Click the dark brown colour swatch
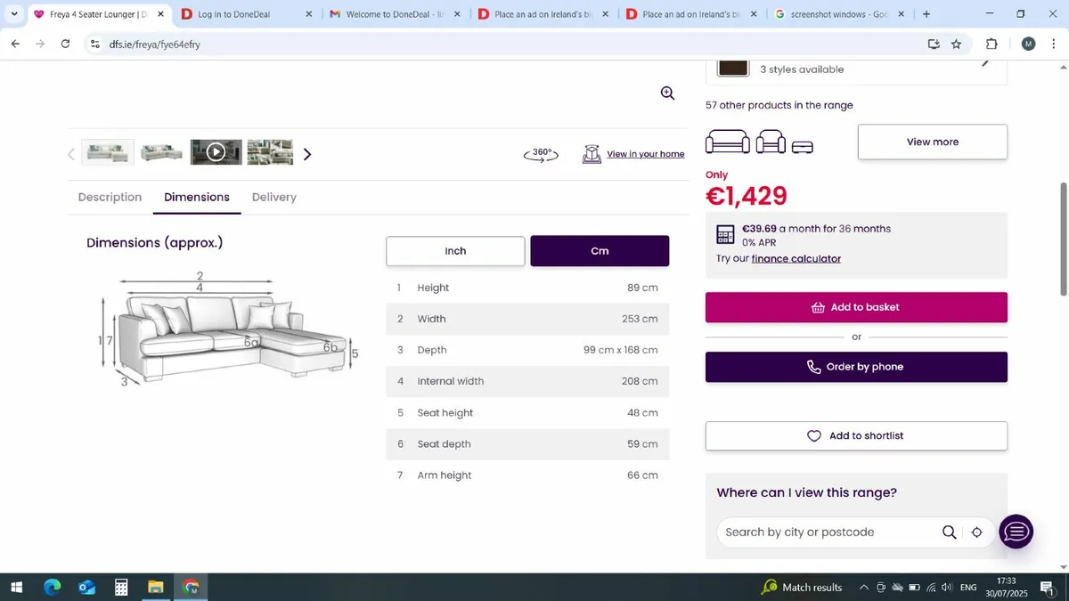 [x=733, y=68]
